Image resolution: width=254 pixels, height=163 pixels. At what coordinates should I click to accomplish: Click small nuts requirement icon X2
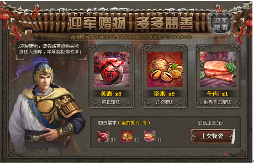126,137
